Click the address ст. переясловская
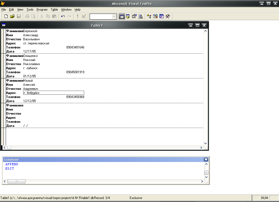Viewport: 279px width, 202px height. pyautogui.click(x=36, y=43)
